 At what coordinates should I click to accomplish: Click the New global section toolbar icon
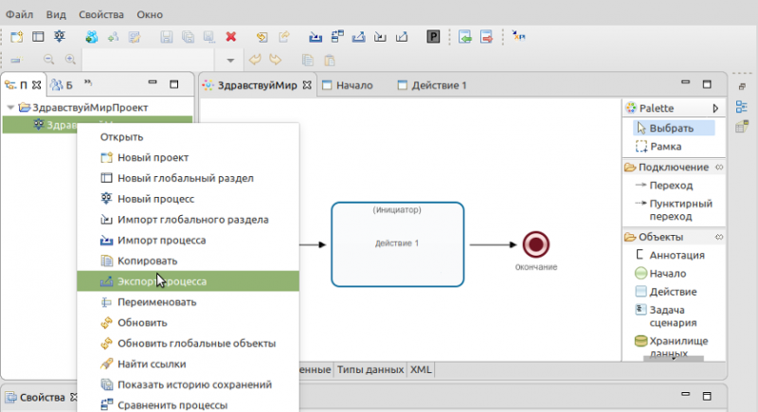click(38, 37)
